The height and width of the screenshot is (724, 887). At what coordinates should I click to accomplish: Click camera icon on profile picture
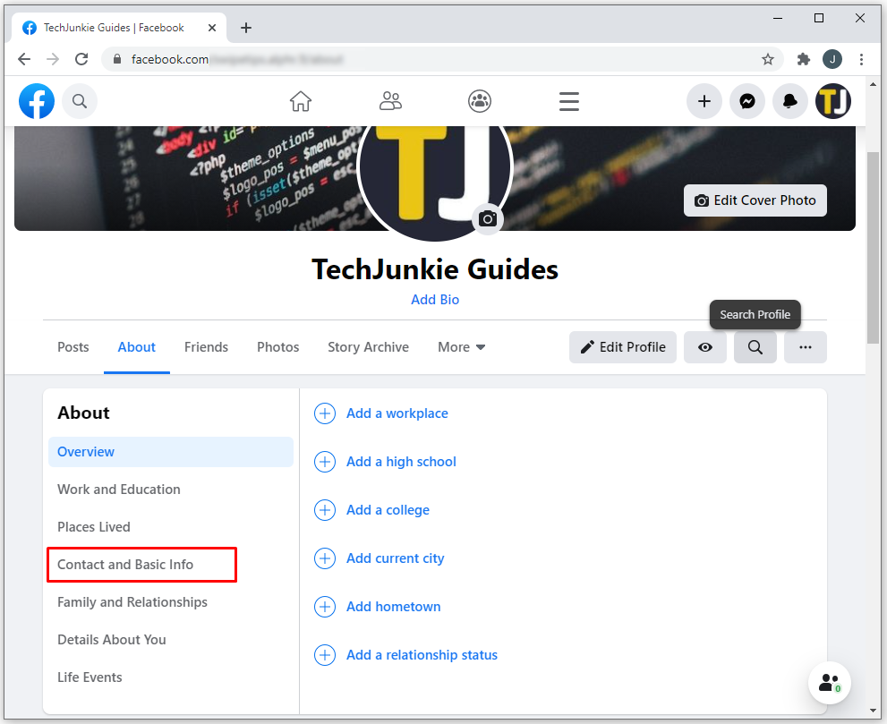(488, 219)
